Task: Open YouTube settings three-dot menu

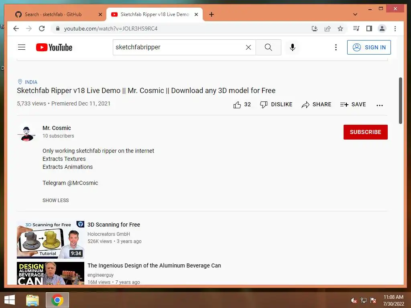Action: (x=336, y=47)
